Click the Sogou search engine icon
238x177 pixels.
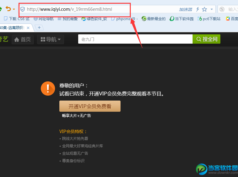222,9
